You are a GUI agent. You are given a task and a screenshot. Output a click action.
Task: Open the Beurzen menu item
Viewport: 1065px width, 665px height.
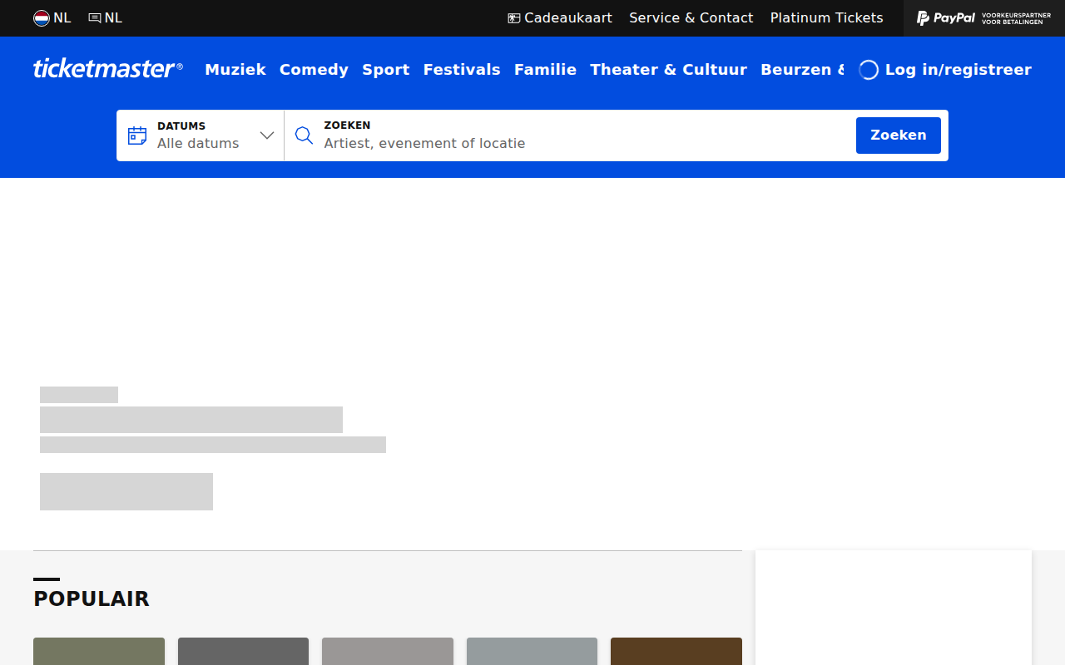pyautogui.click(x=802, y=70)
